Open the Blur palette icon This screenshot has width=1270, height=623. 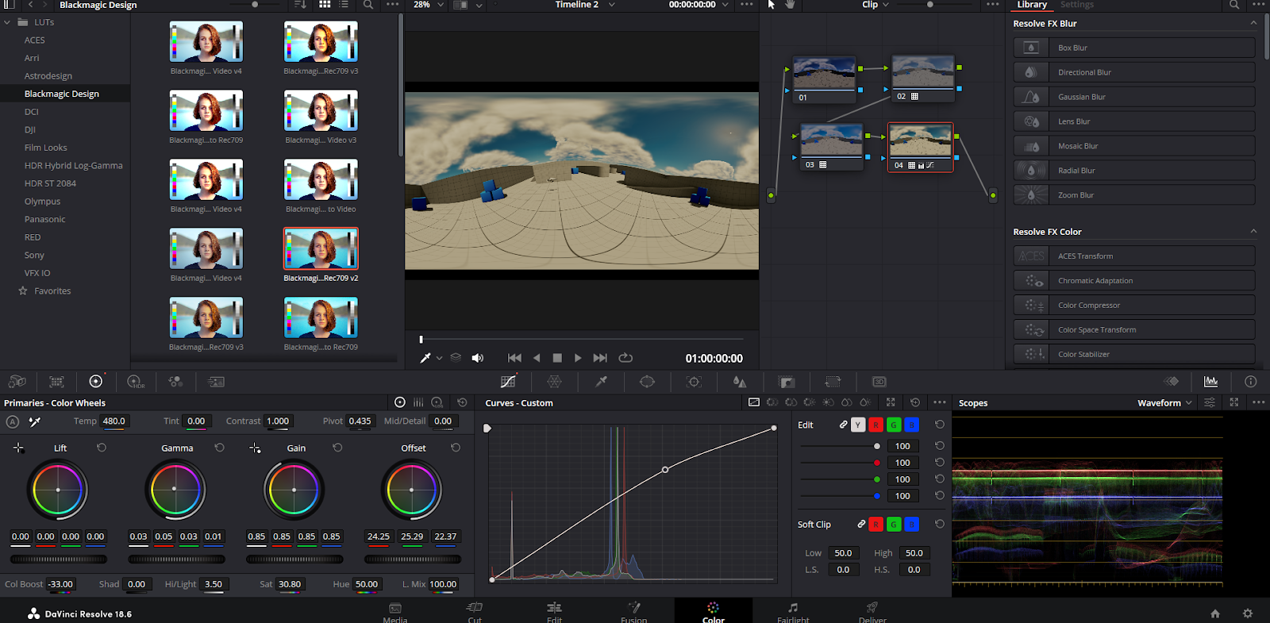(x=740, y=382)
